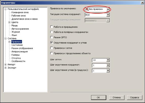Open 'Шаг округления углов' dropdown arrow

pyautogui.click(x=108, y=71)
